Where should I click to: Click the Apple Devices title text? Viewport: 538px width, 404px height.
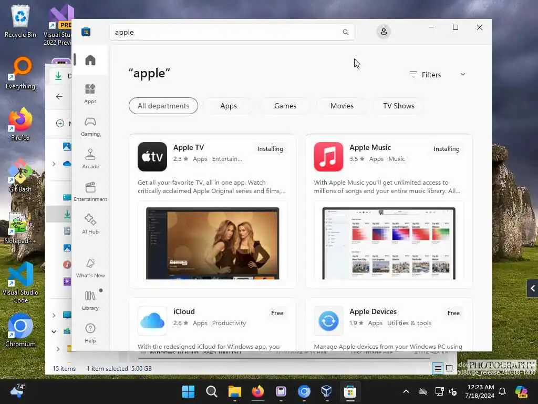tap(373, 311)
